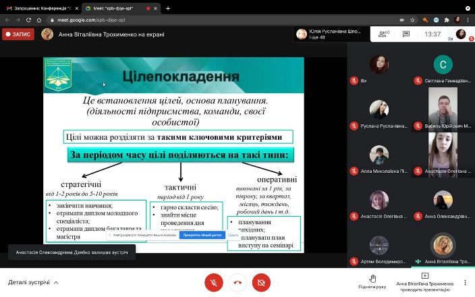Viewport: 475px width, 297px height.
Task: Click the оперативні label on the slide
Action: pyautogui.click(x=277, y=180)
